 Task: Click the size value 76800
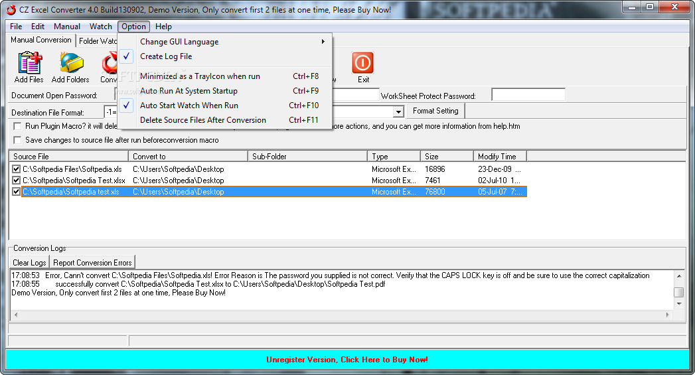tap(435, 192)
